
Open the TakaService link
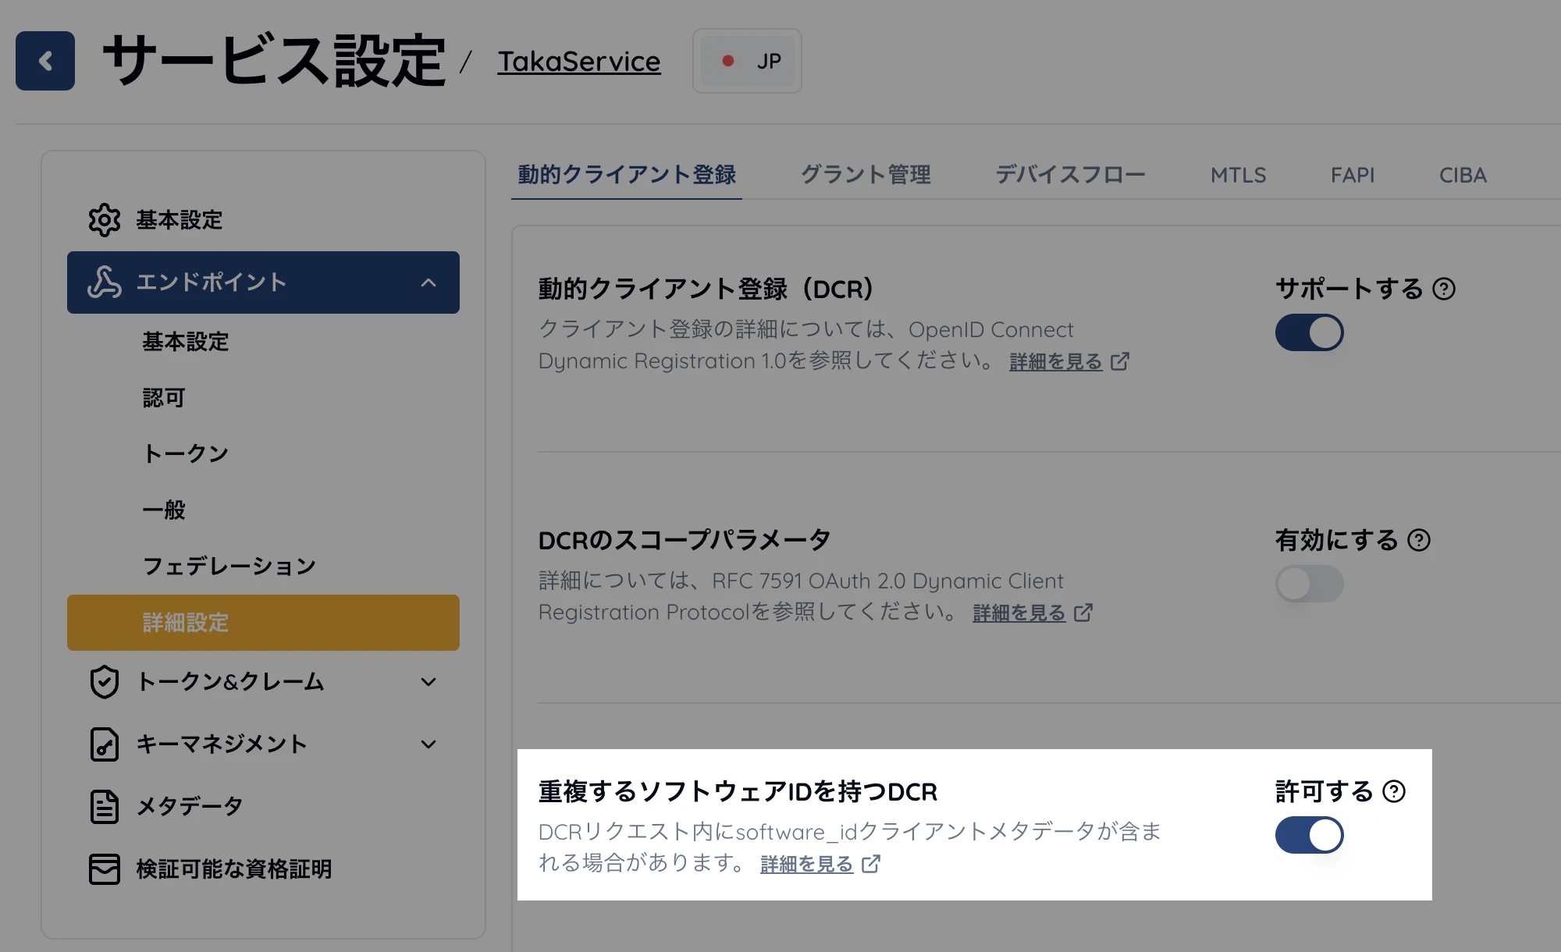[x=578, y=62]
